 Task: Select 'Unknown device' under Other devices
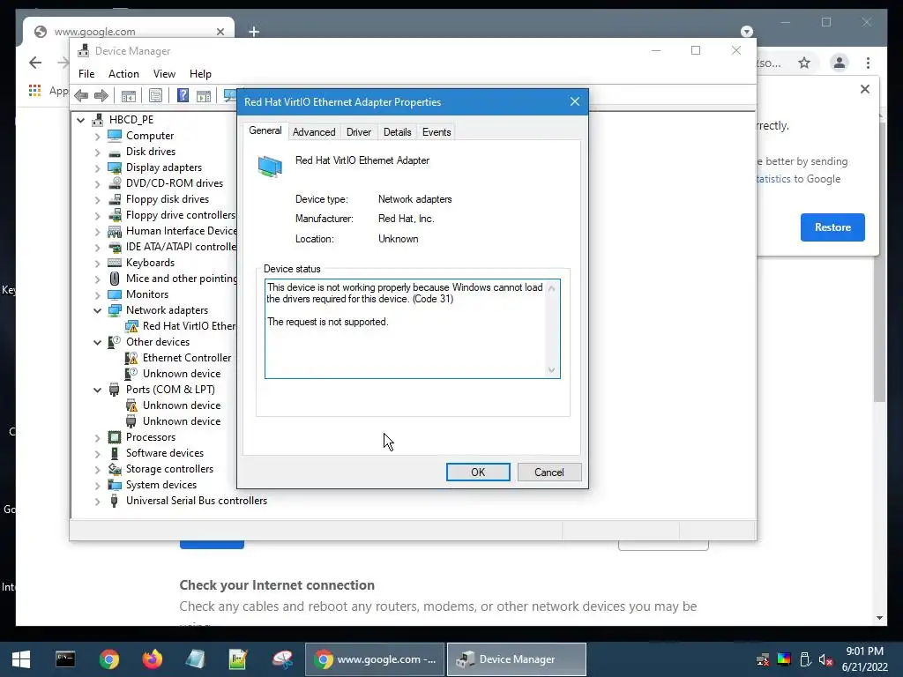[182, 374]
